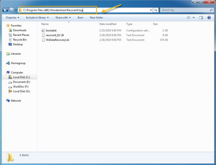This screenshot has height=165, width=216.
Task: Open Network in the navigation pane
Action: click(x=16, y=101)
